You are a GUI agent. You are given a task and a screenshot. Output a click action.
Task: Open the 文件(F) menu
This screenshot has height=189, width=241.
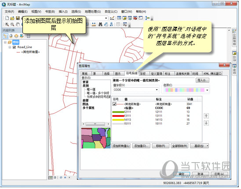click(9, 11)
